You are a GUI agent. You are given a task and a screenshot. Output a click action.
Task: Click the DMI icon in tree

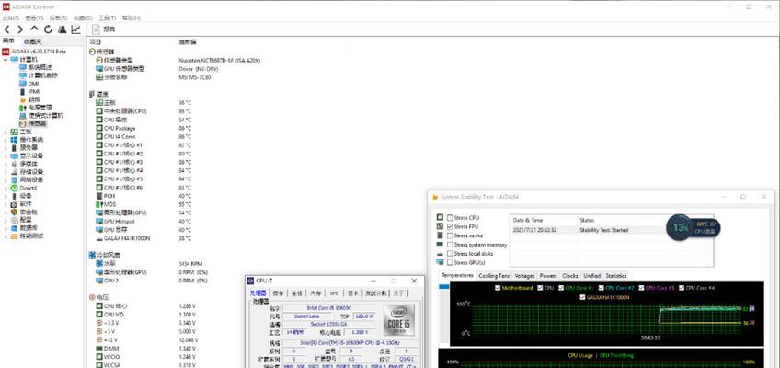[22, 84]
